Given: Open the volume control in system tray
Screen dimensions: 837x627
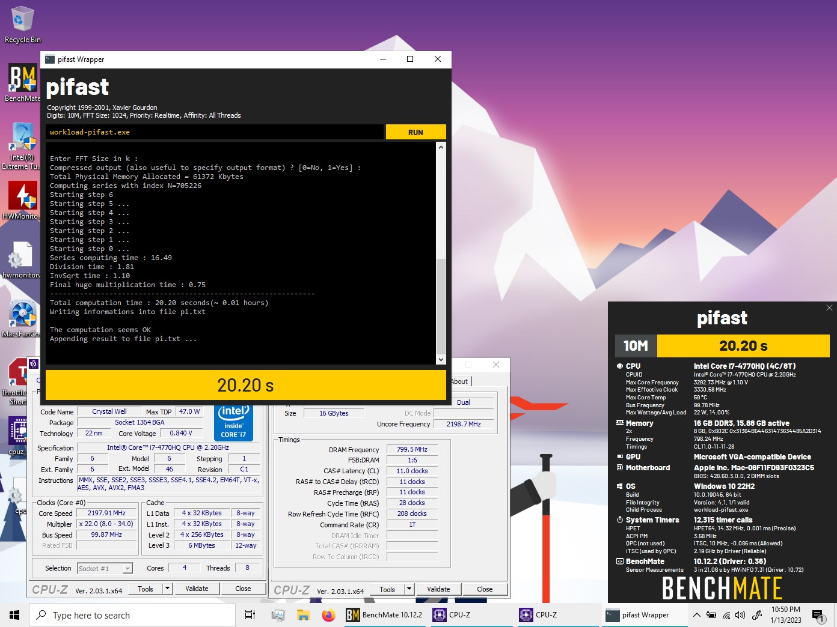Looking at the screenshot, I should click(740, 615).
